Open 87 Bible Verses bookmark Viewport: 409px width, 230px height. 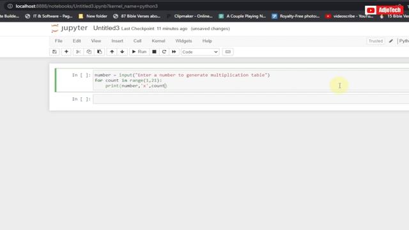137,16
